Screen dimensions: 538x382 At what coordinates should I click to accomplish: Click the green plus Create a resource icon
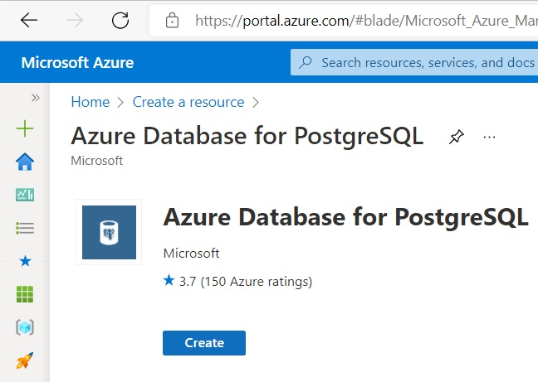tap(25, 128)
